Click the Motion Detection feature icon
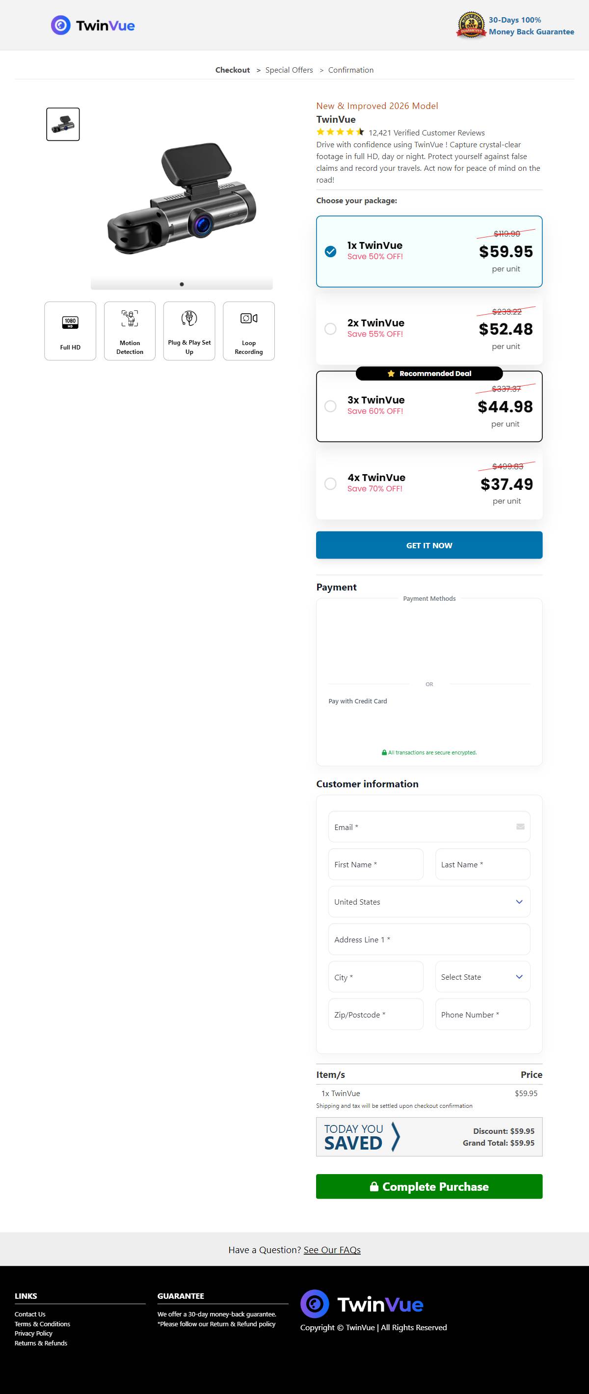 pos(130,319)
